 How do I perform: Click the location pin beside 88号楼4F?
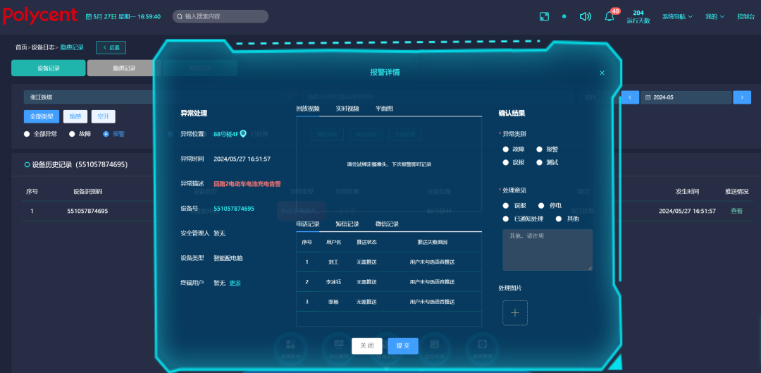[x=243, y=133]
